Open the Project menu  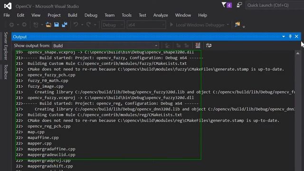click(54, 15)
